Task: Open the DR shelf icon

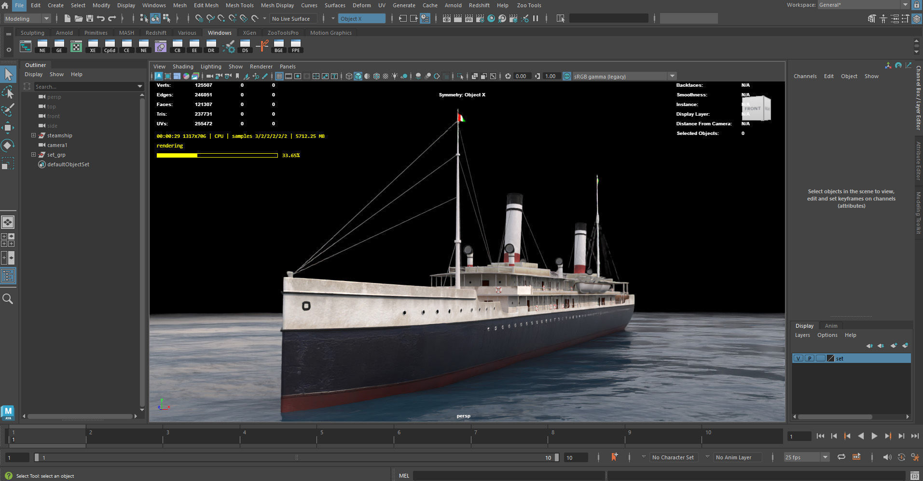Action: [211, 46]
